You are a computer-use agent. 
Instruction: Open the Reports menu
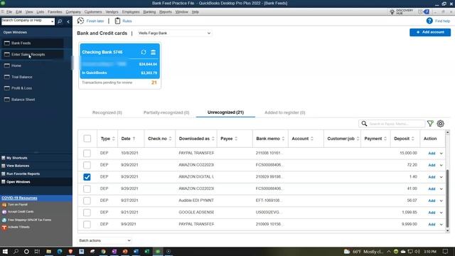coord(166,12)
